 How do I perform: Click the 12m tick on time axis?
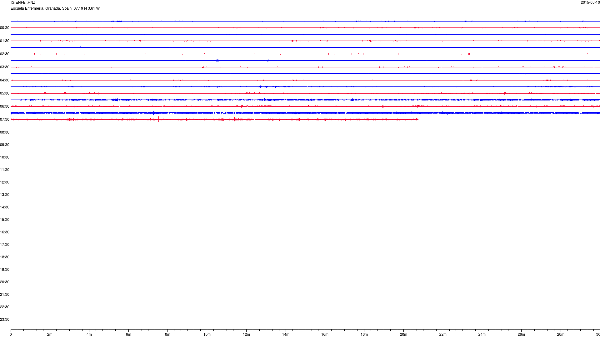[246, 335]
